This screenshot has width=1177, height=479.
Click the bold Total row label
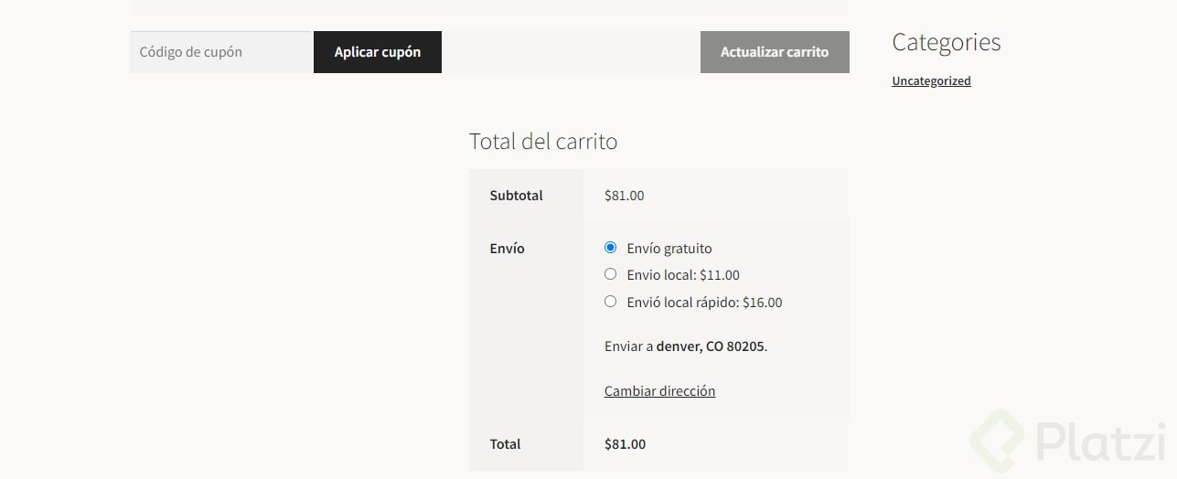(x=505, y=444)
